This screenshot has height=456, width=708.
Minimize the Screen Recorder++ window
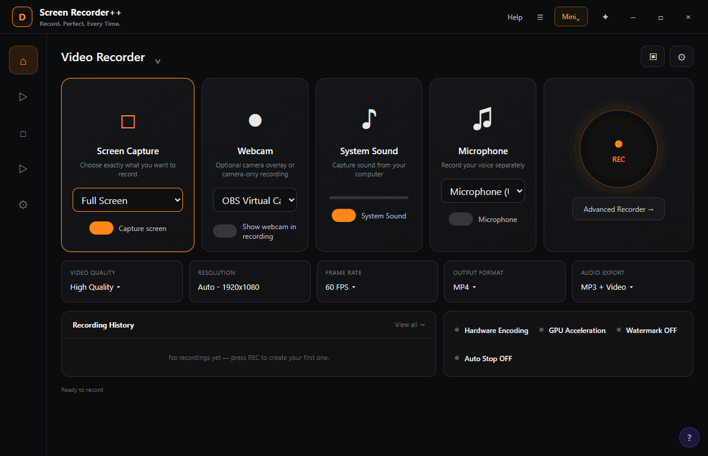pos(632,17)
